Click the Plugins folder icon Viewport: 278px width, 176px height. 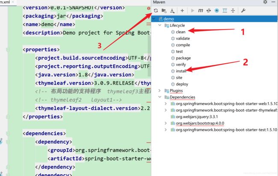pyautogui.click(x=167, y=91)
